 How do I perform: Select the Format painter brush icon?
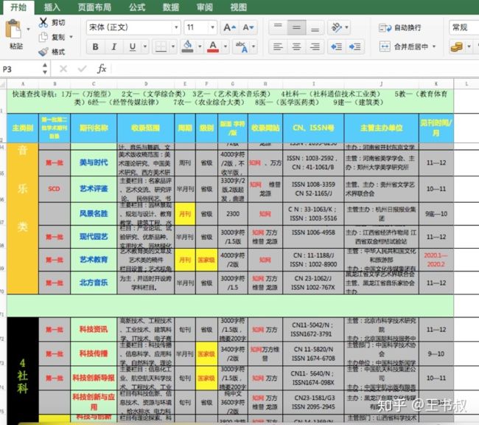[43, 52]
